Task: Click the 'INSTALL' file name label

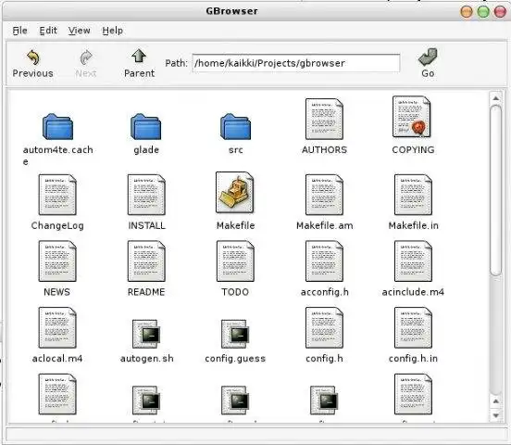Action: pos(146,225)
